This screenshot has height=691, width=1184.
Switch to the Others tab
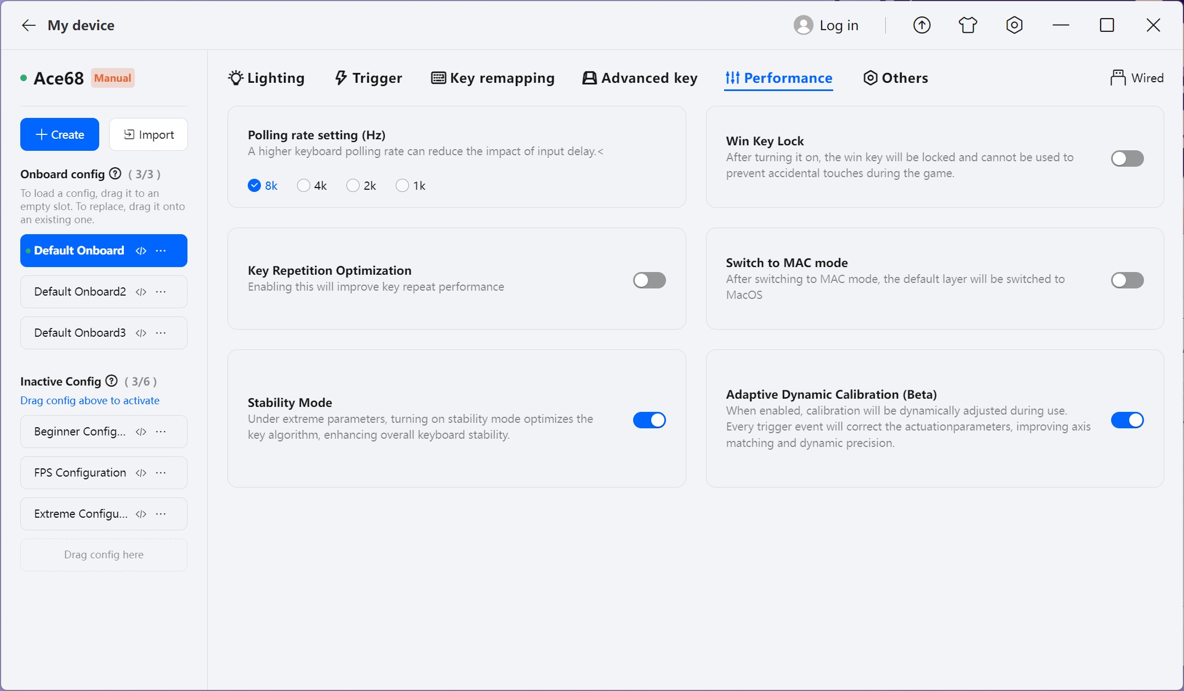coord(896,78)
